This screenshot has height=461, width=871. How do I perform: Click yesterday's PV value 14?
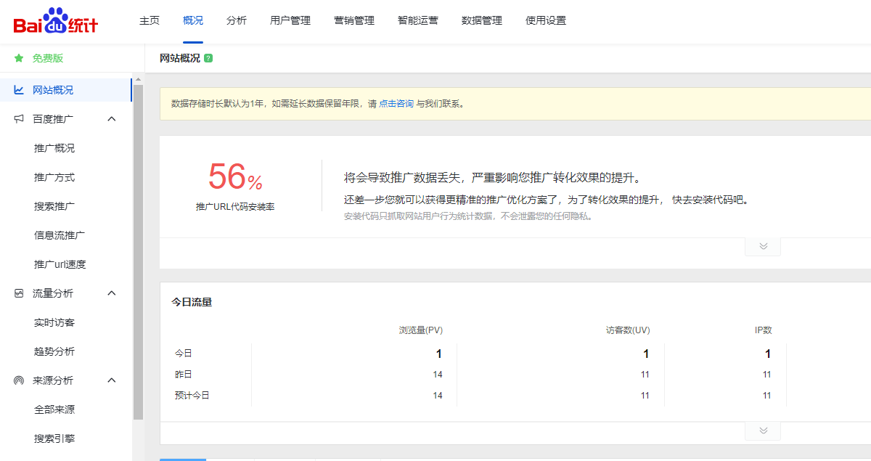(x=438, y=375)
